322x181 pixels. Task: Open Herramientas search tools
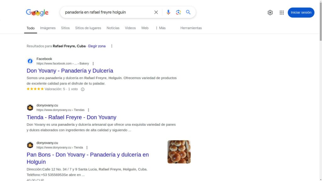(x=191, y=28)
